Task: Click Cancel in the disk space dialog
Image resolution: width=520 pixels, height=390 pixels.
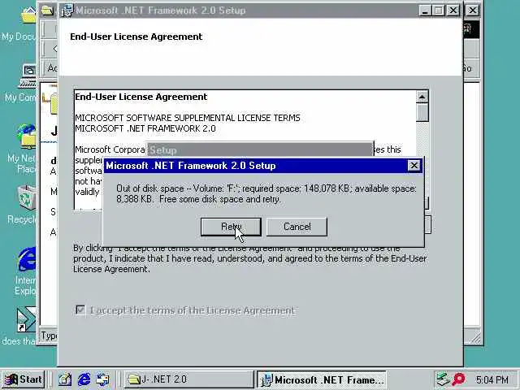Action: [x=297, y=227]
